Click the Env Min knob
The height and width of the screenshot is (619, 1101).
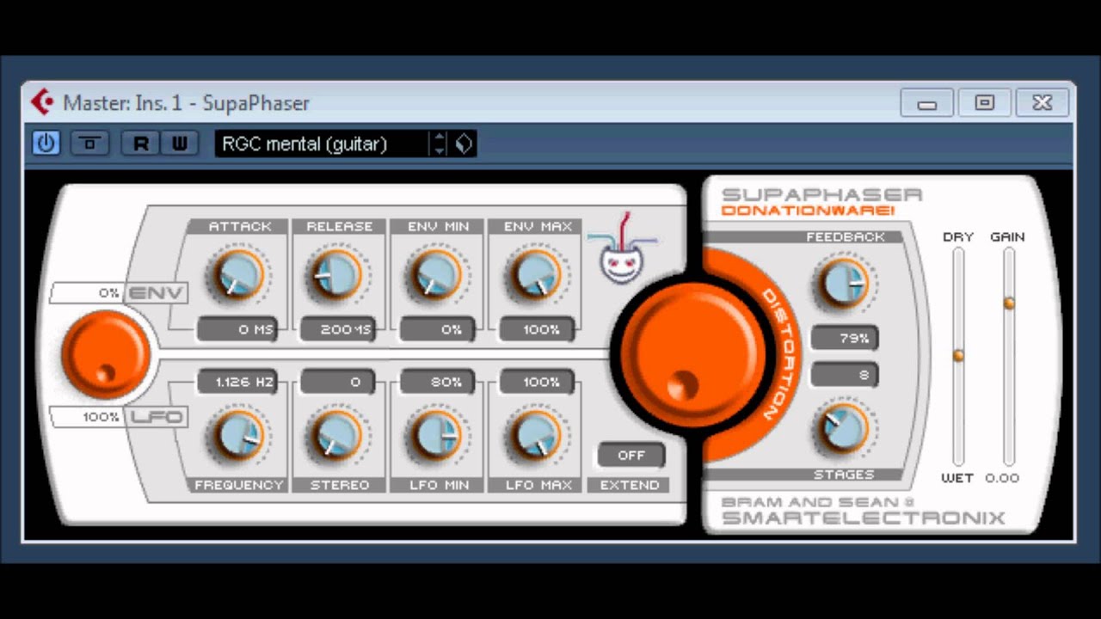tap(436, 275)
